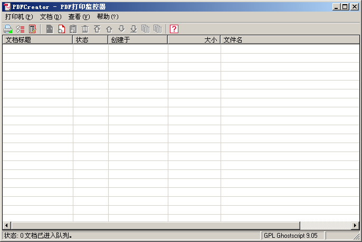Click status text 状态: 0 文档已进入队列
The width and height of the screenshot is (362, 242).
(38, 236)
